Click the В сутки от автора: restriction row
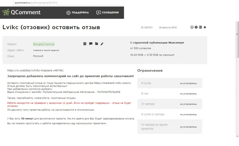The width and height of the screenshot is (239, 146). pos(170,114)
